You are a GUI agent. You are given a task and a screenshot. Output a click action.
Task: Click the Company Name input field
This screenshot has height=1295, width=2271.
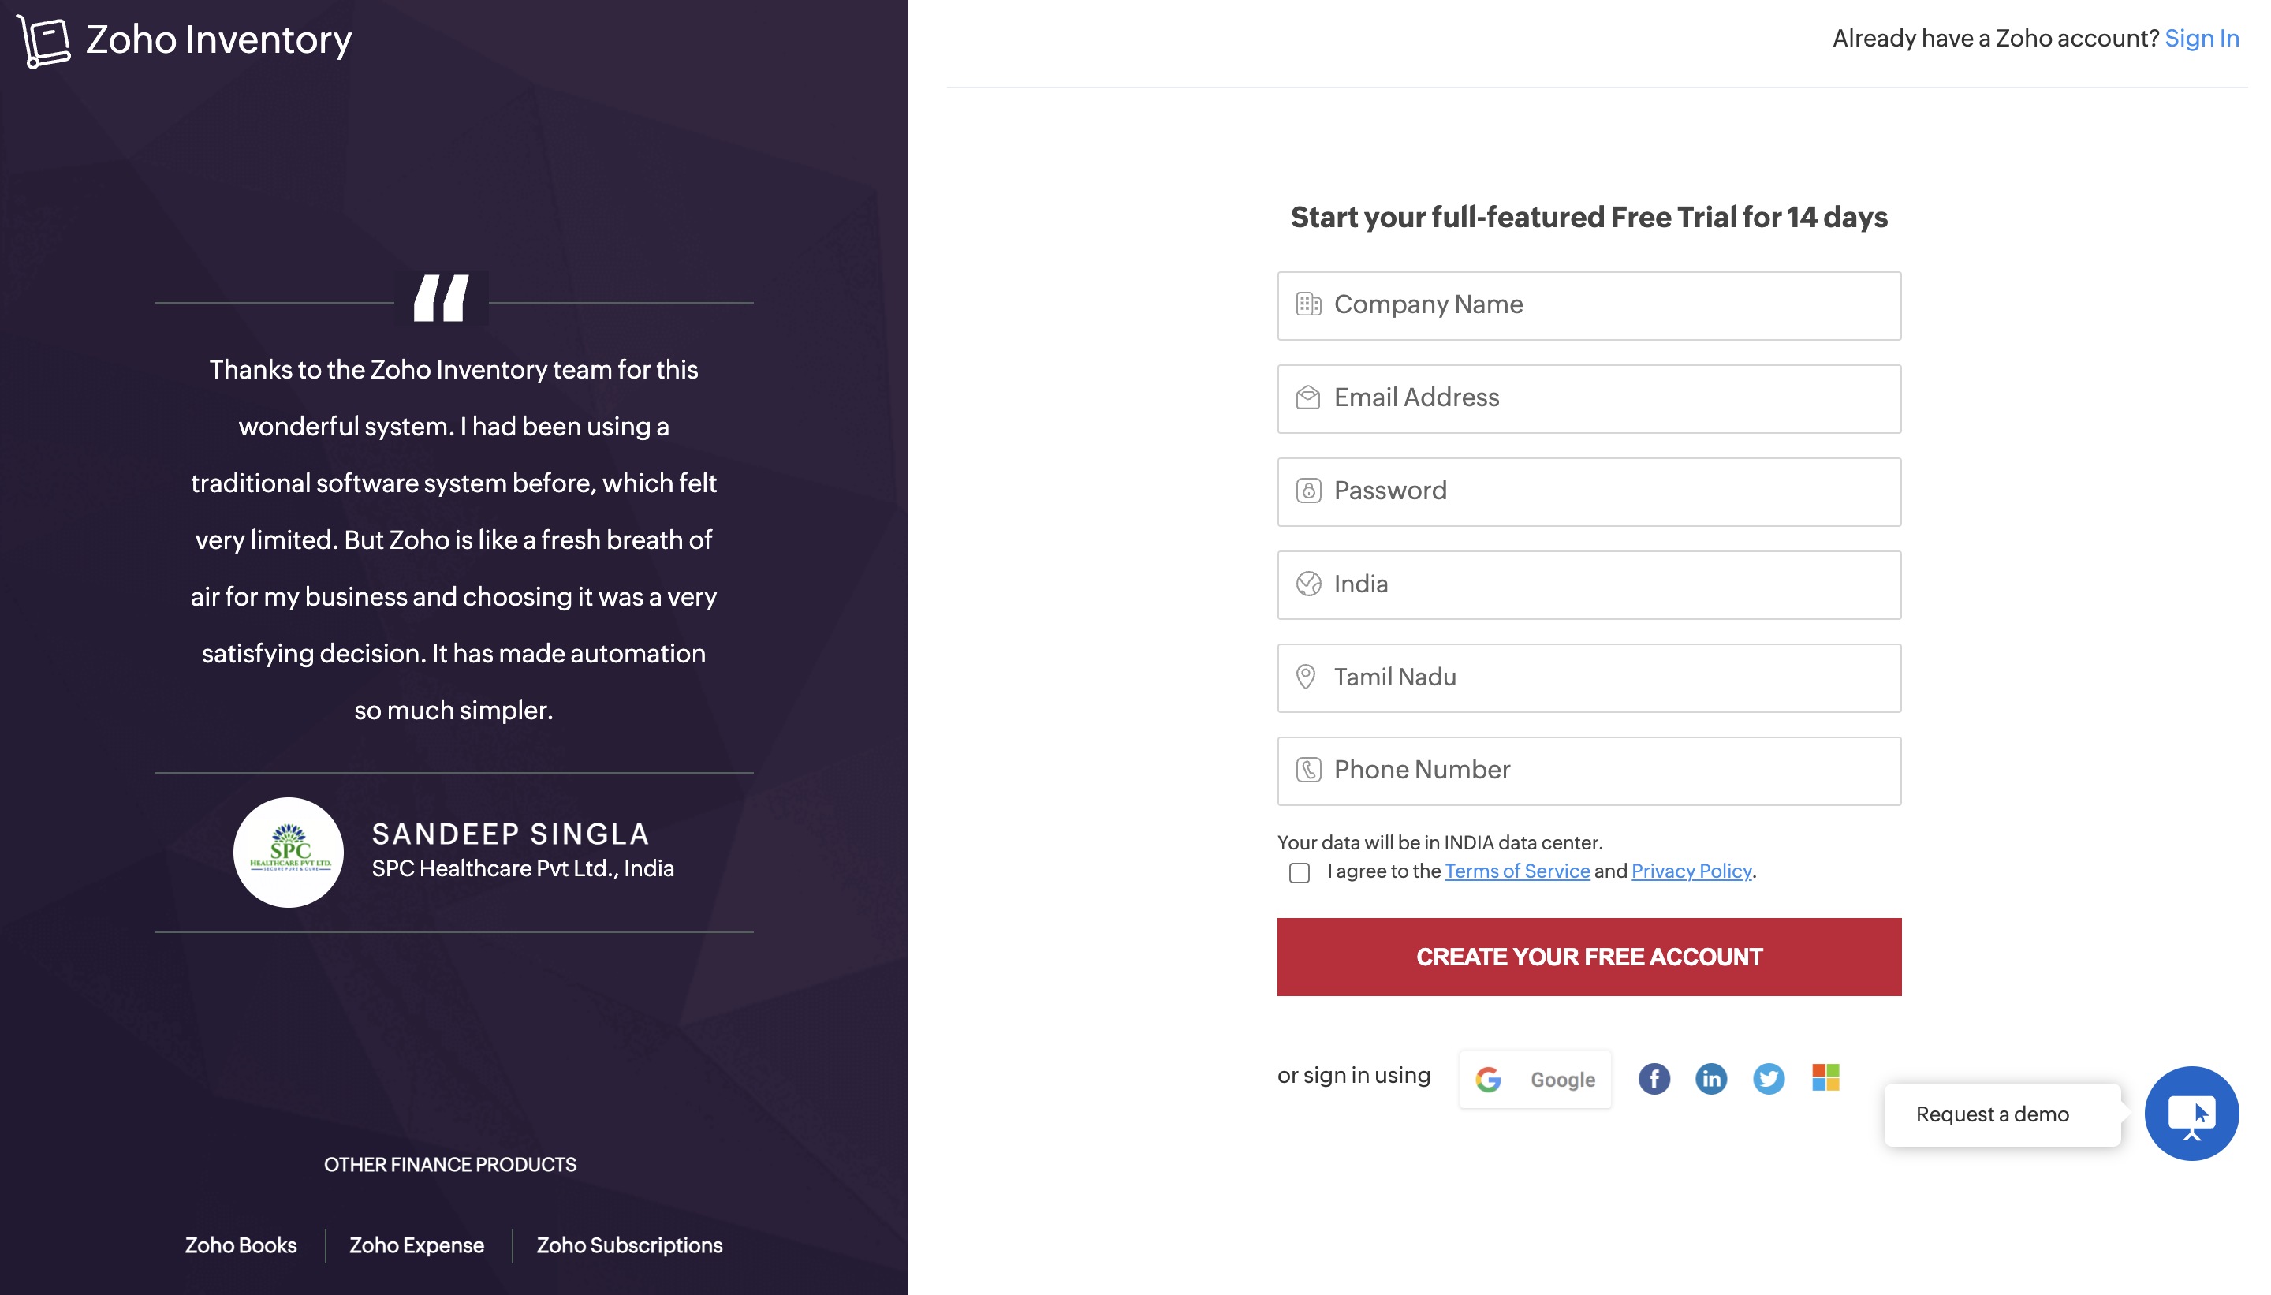[x=1588, y=304]
